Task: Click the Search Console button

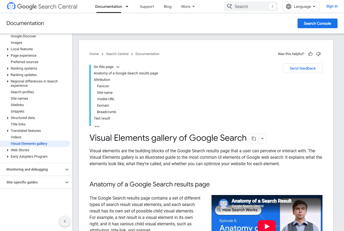Action: pyautogui.click(x=317, y=23)
